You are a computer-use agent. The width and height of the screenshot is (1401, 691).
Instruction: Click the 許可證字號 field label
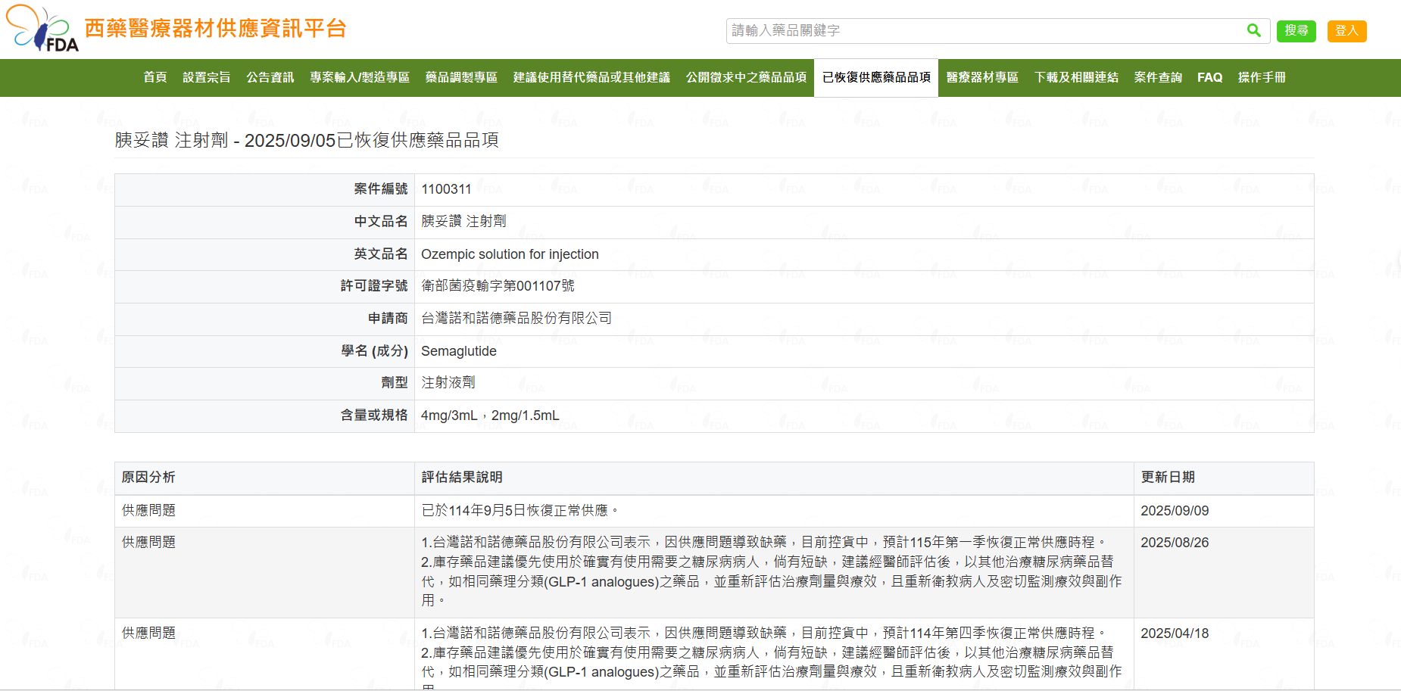(374, 286)
